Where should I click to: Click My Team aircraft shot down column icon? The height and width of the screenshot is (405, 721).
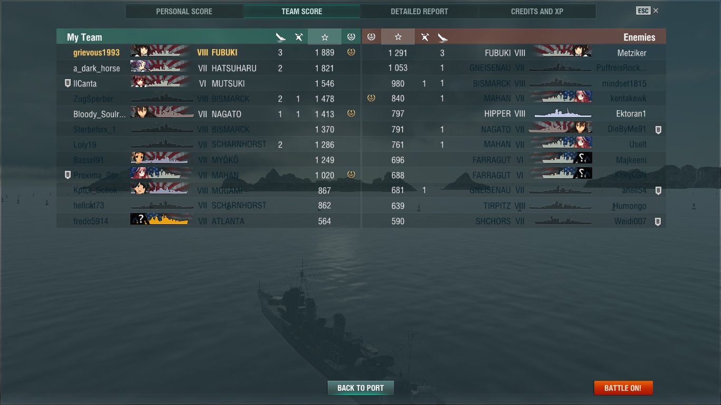click(x=299, y=37)
